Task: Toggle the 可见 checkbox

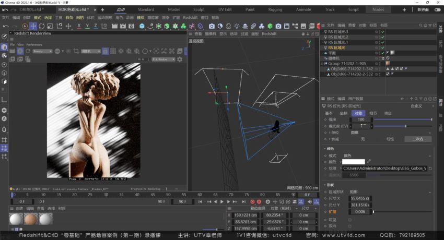Action: point(350,220)
